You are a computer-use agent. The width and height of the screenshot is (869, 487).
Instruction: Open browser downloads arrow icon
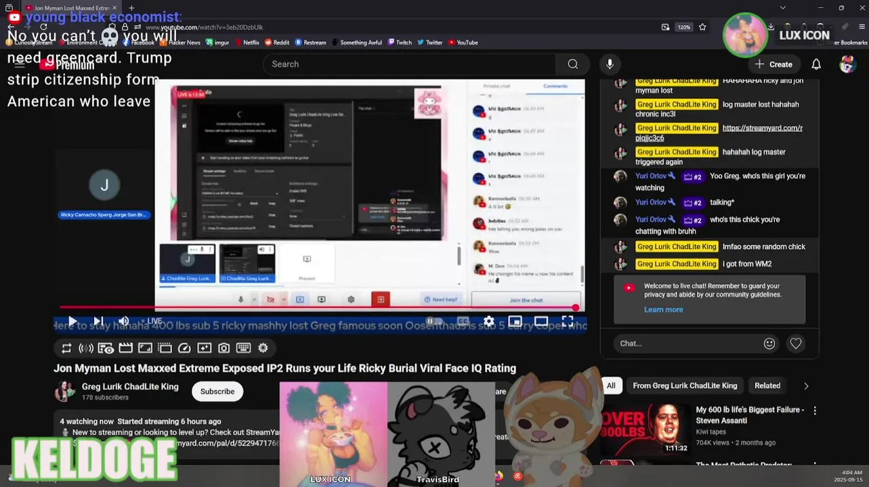click(771, 27)
